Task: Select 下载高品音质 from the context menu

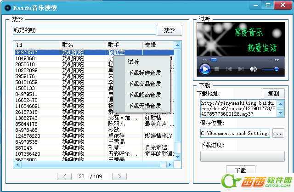Action: click(144, 84)
